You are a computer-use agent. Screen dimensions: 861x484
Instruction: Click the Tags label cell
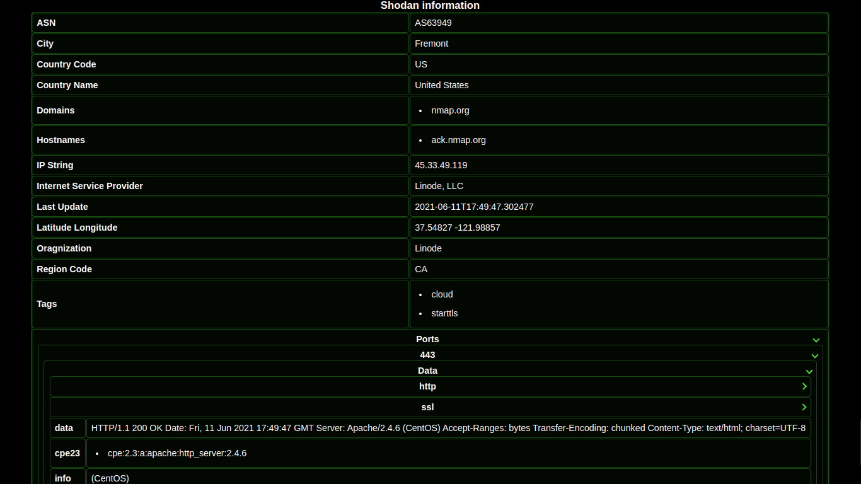(220, 304)
